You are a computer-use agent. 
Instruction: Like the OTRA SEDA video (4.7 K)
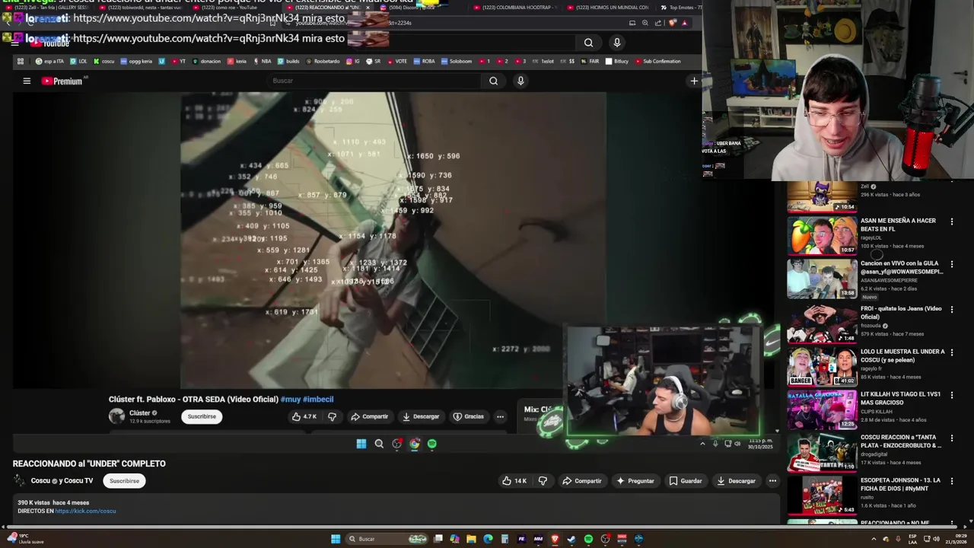(x=304, y=416)
